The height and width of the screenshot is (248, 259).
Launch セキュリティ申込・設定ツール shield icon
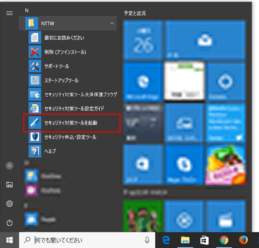[x=35, y=137]
